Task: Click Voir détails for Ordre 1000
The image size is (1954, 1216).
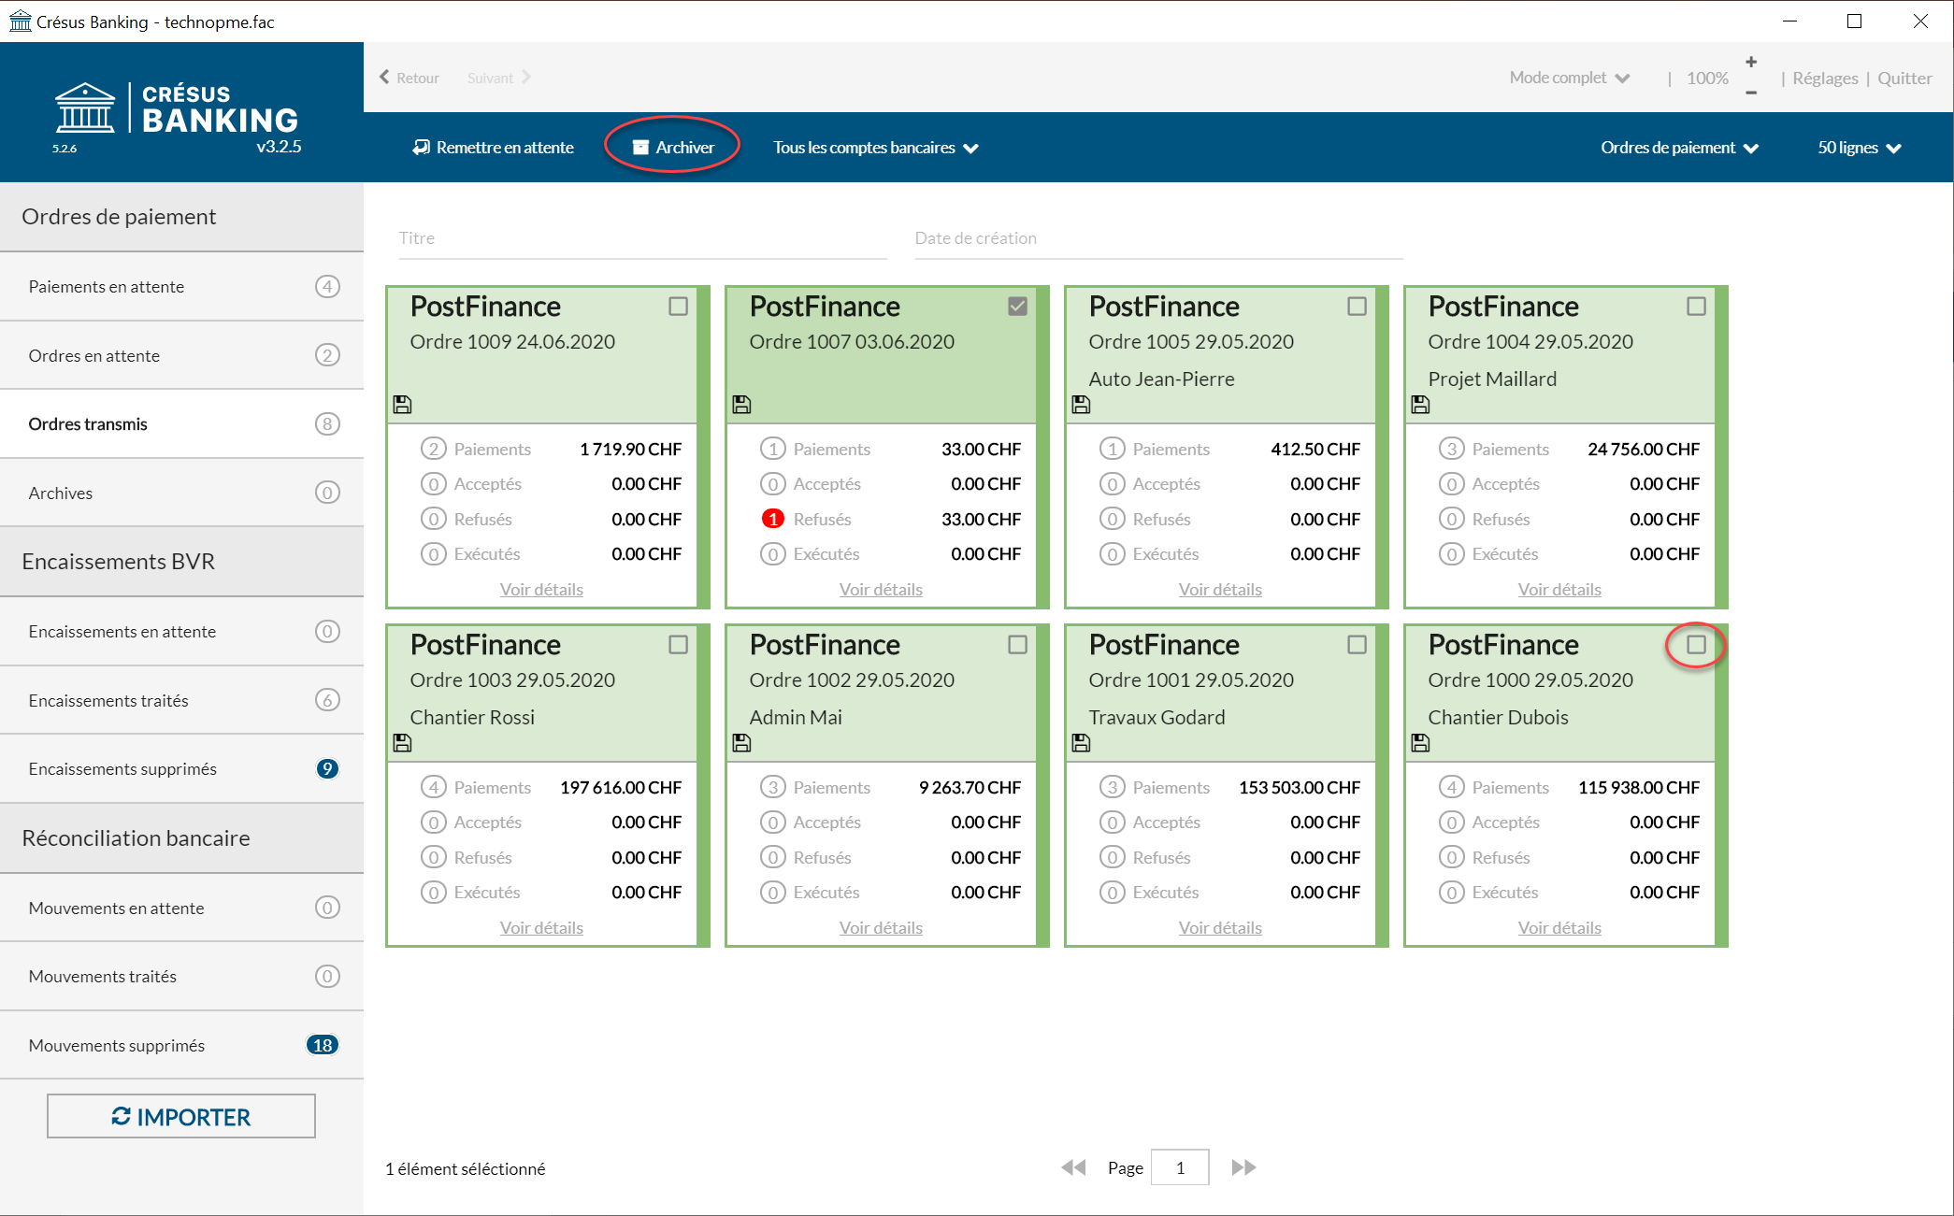Action: tap(1559, 928)
